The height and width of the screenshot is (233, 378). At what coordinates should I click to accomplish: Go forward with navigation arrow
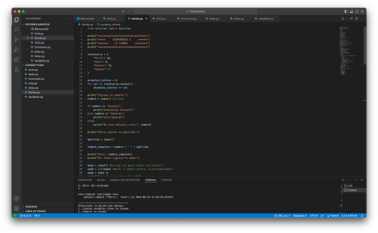[129, 12]
